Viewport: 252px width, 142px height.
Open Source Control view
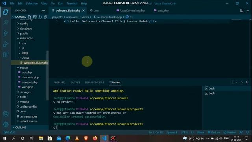click(6, 33)
